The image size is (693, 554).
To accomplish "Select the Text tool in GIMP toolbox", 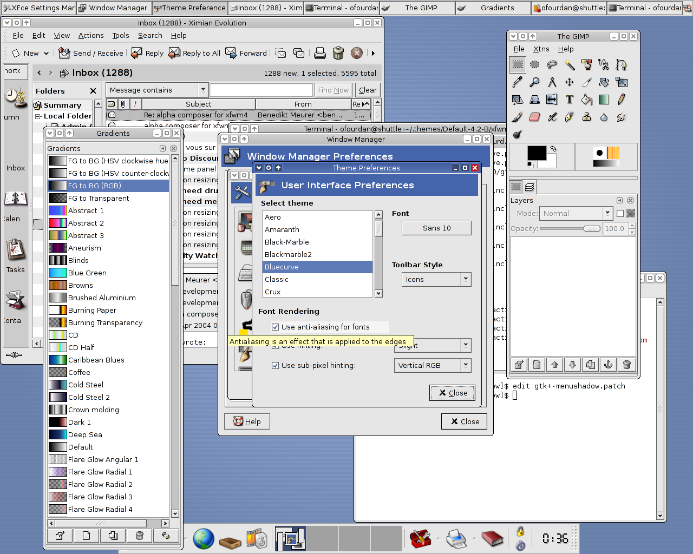I will pyautogui.click(x=569, y=100).
